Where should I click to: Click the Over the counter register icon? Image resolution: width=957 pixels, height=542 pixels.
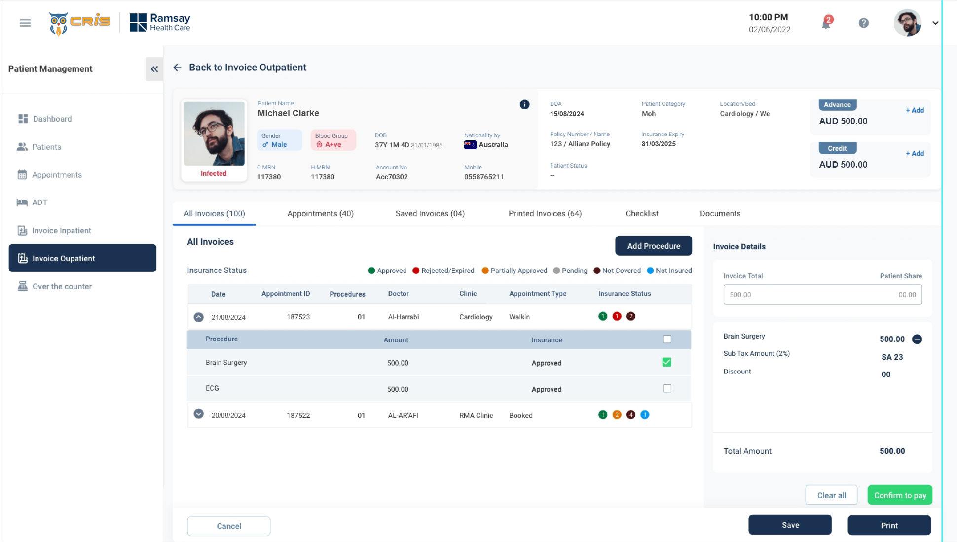tap(22, 286)
